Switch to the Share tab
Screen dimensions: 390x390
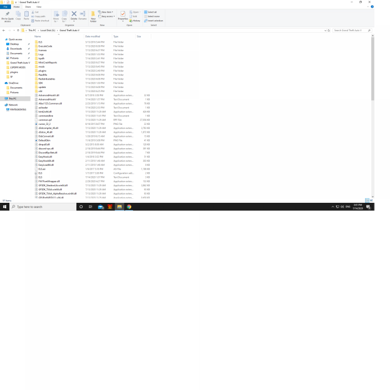click(x=28, y=7)
